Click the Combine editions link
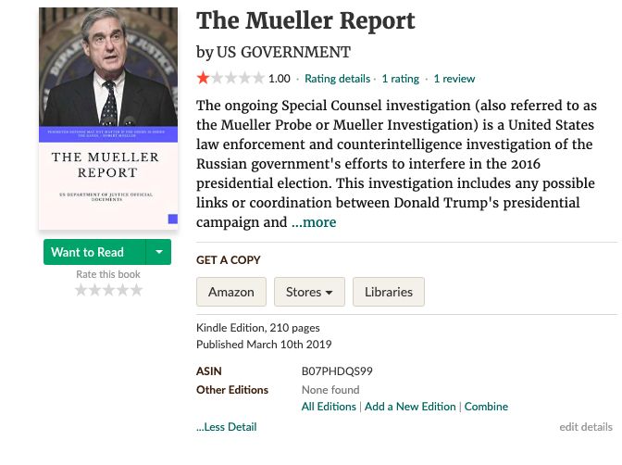 coord(486,407)
